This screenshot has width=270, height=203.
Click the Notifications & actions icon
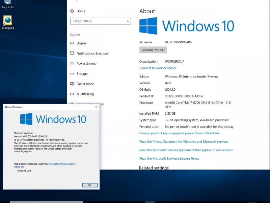pyautogui.click(x=72, y=53)
